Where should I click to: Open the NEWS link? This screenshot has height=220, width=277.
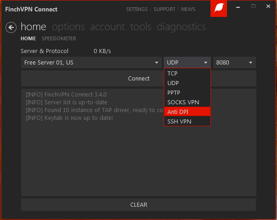tap(188, 9)
